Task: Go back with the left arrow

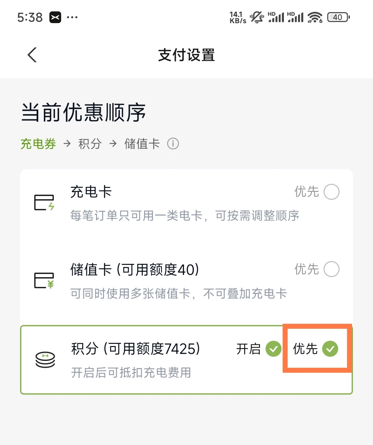Action: (x=32, y=55)
